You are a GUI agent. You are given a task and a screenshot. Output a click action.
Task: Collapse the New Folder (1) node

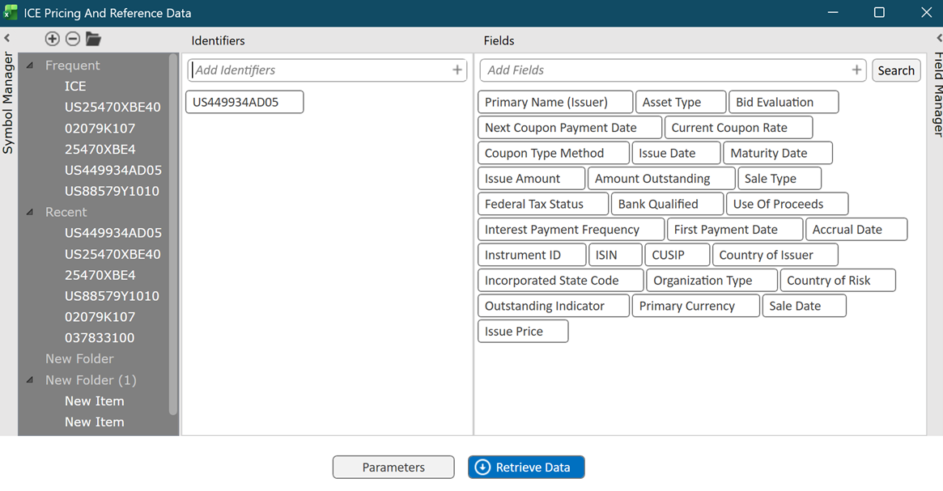[x=30, y=380]
